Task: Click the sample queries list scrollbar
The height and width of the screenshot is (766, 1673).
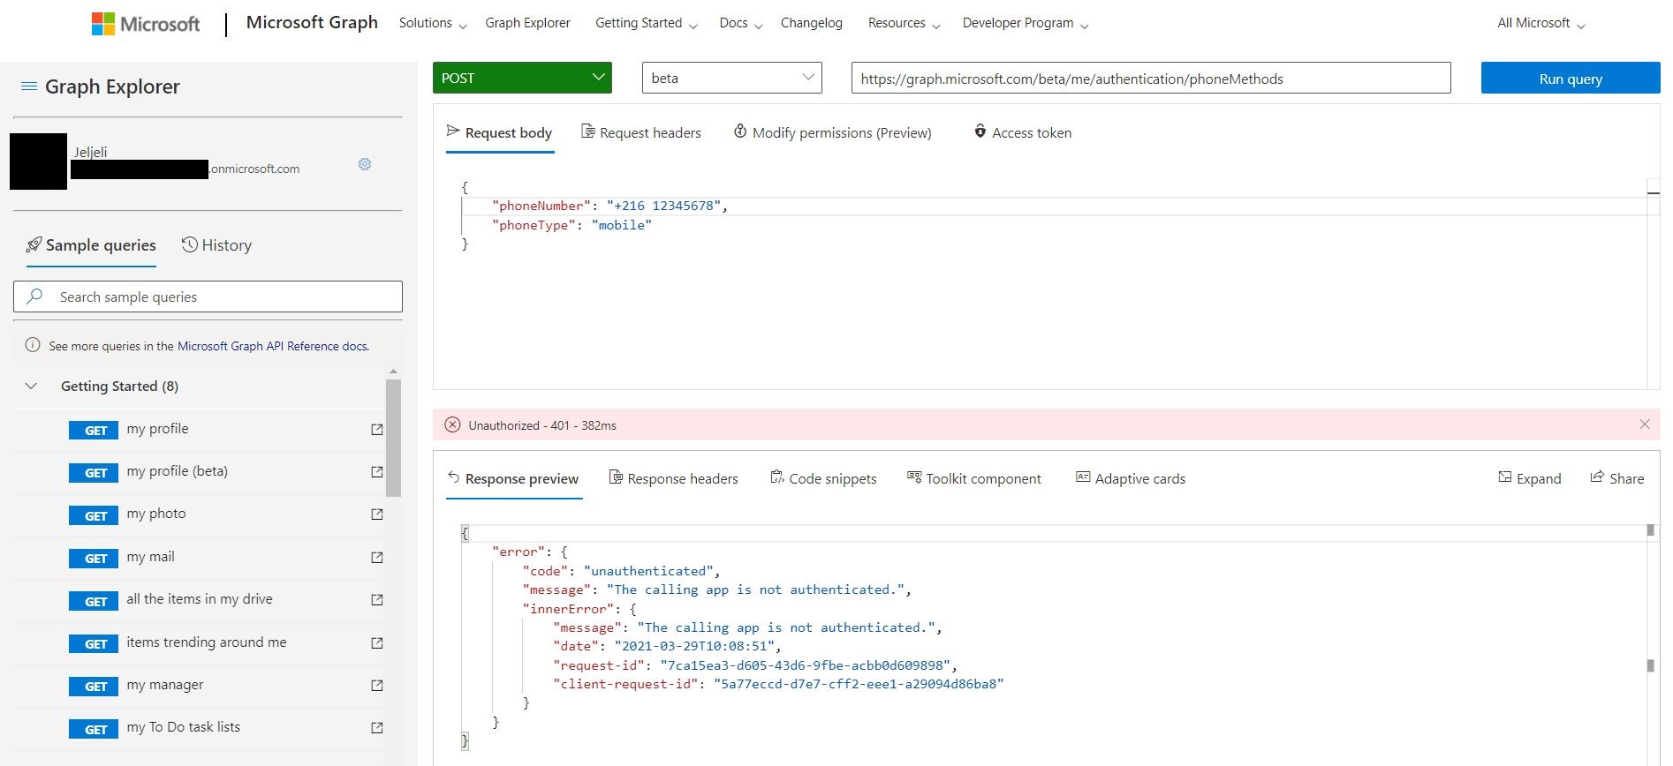Action: (394, 438)
